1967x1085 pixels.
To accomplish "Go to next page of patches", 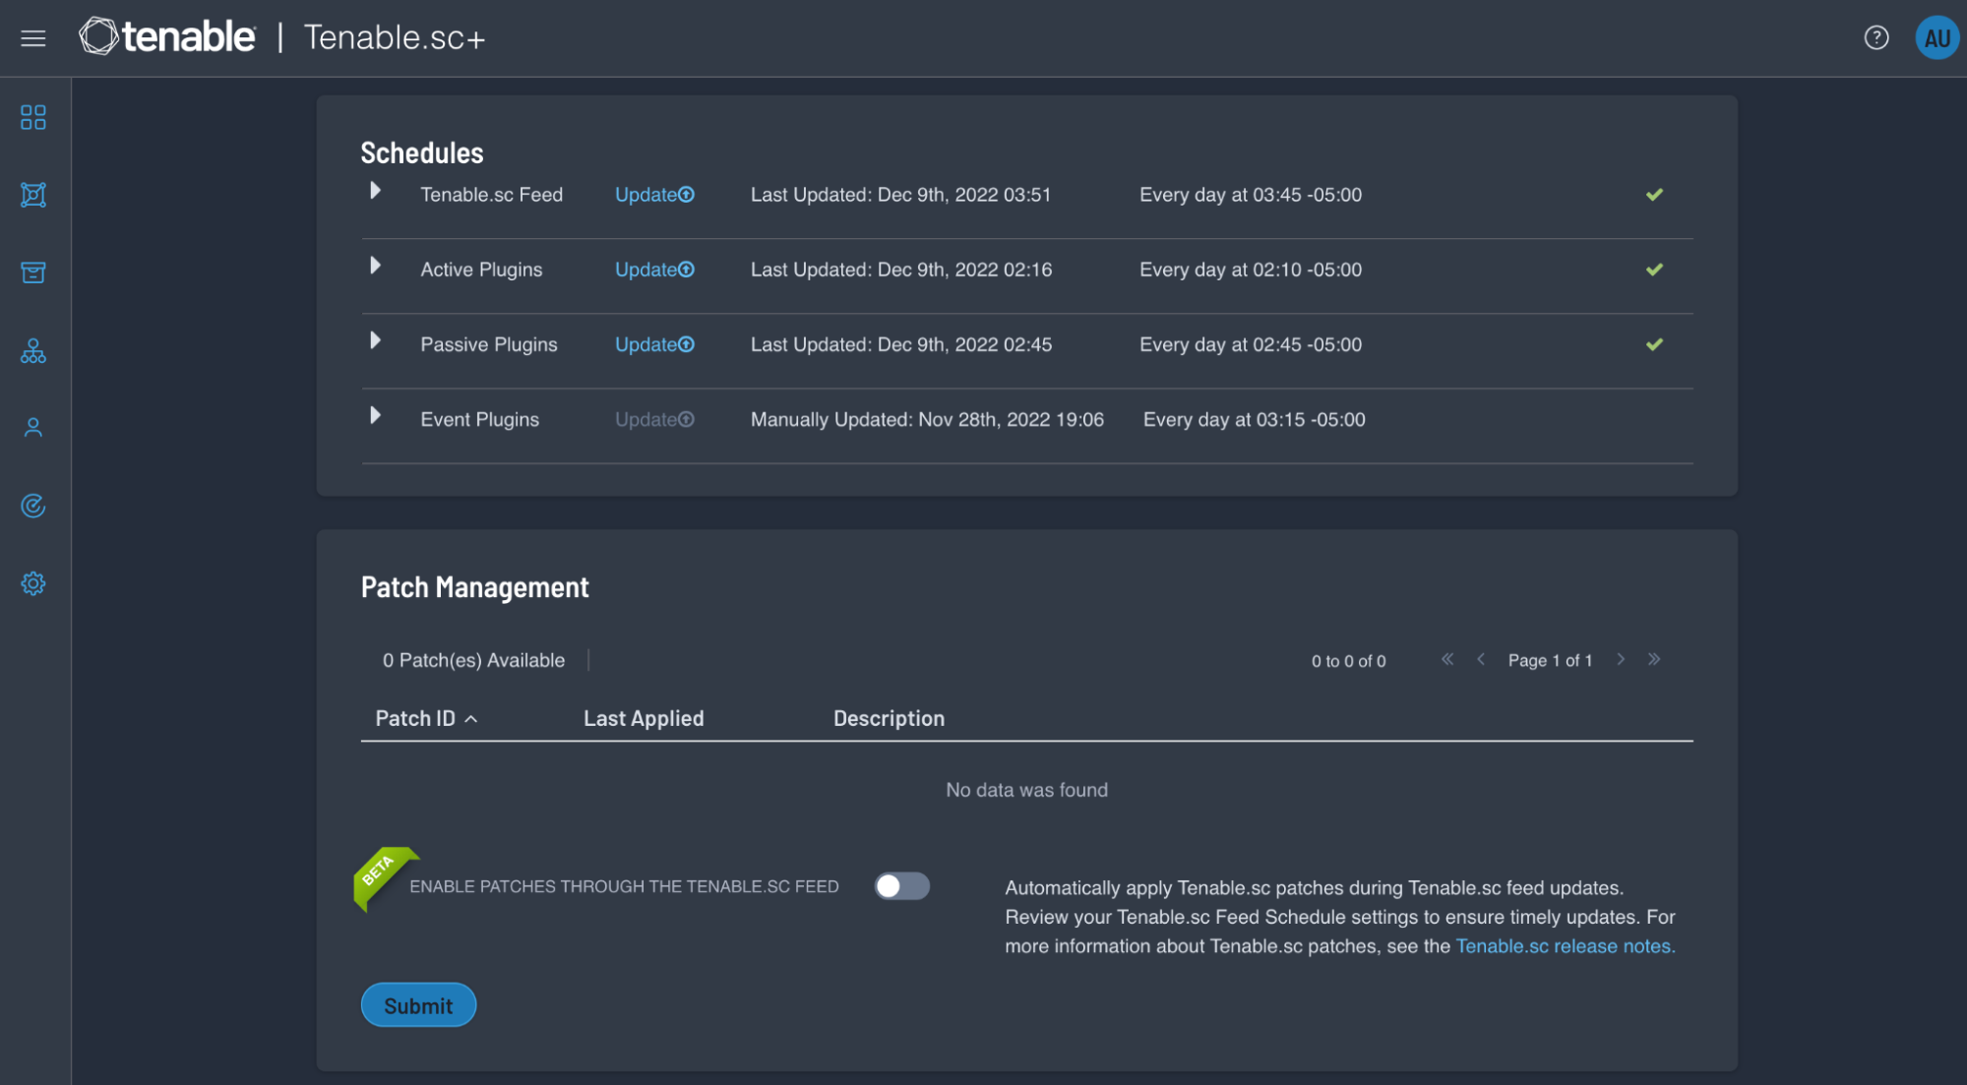I will point(1621,659).
